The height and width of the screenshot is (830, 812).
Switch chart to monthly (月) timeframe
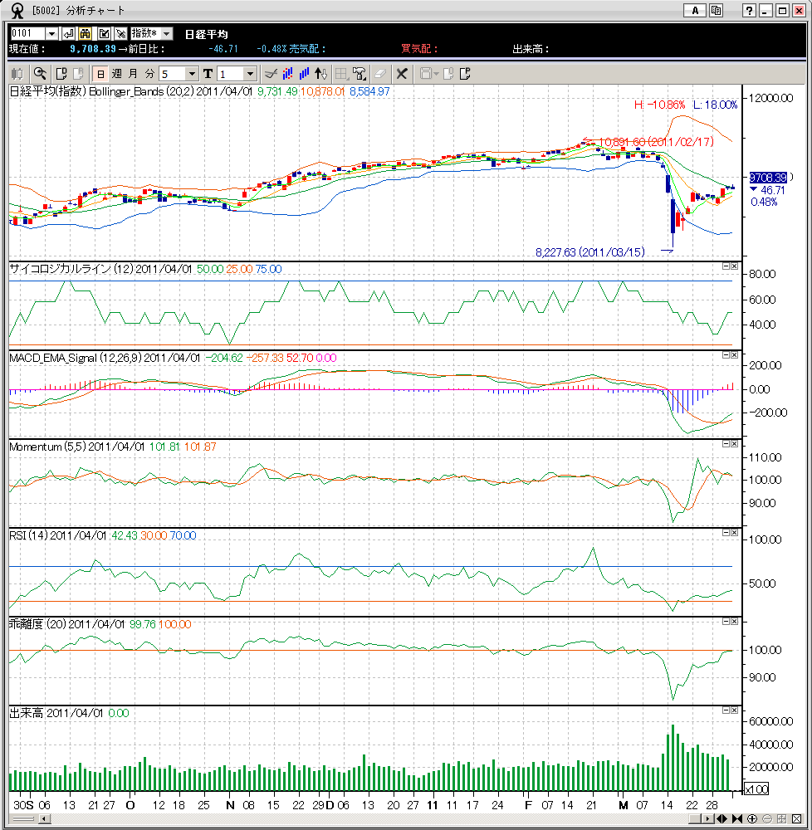tap(133, 73)
